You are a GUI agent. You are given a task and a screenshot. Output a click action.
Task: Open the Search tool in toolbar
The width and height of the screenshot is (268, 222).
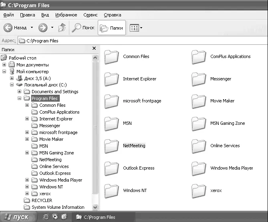click(x=83, y=28)
